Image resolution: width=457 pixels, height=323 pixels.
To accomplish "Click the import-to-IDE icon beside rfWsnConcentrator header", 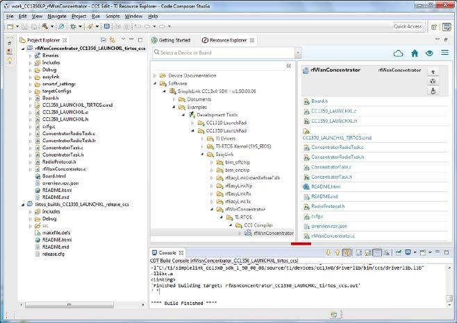I will coord(433,71).
